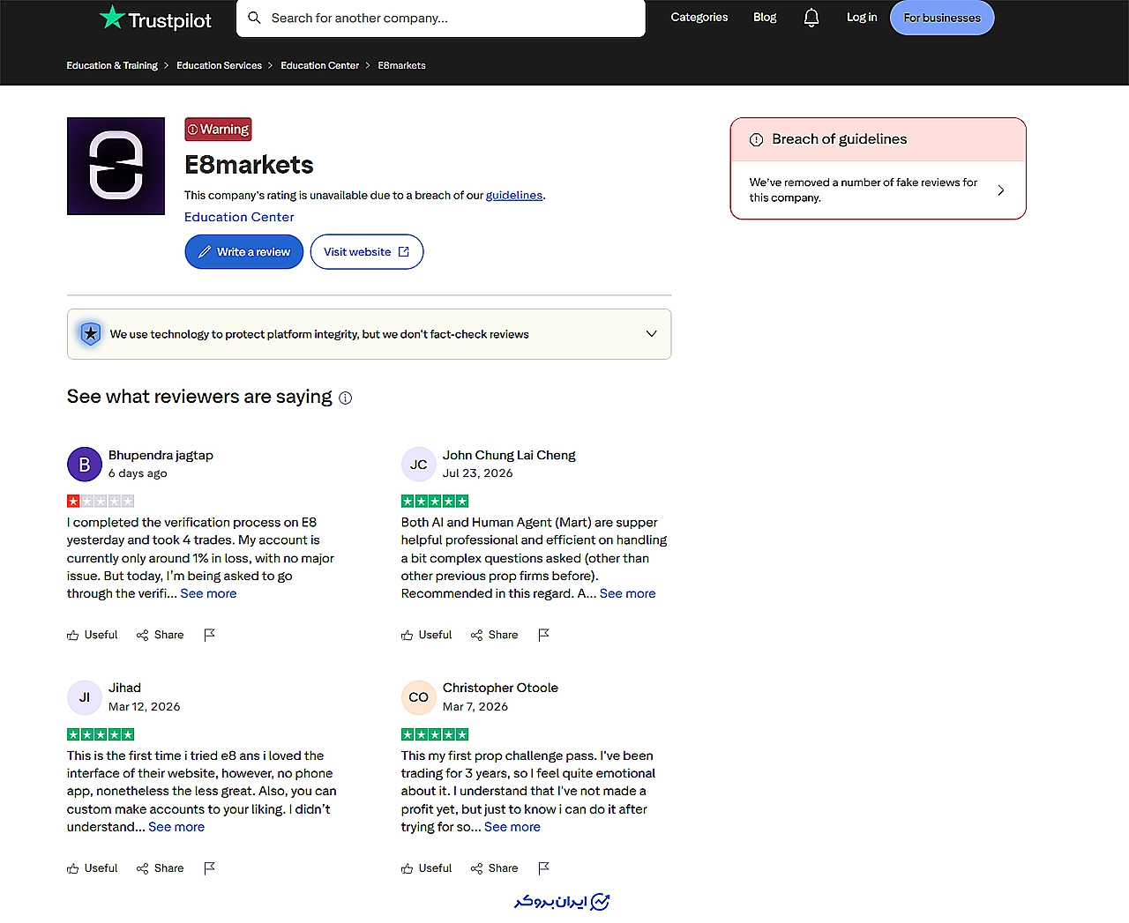Mark John Chung Lai Cheng's review Useful
This screenshot has height=923, width=1129.
click(427, 635)
